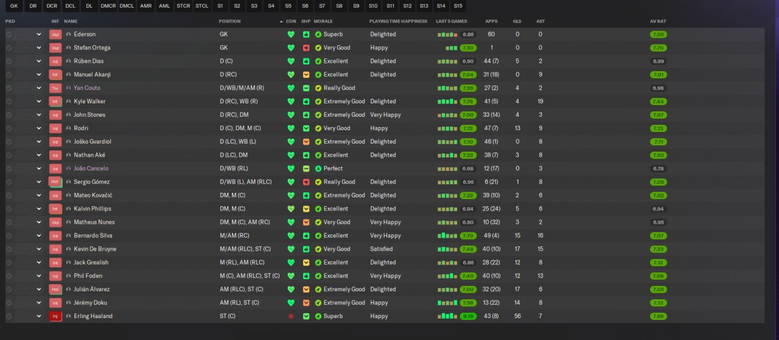
Task: Click Ederson's green condition heart icon
Action: point(291,35)
